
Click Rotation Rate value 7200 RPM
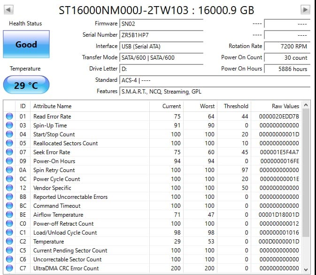[287, 47]
